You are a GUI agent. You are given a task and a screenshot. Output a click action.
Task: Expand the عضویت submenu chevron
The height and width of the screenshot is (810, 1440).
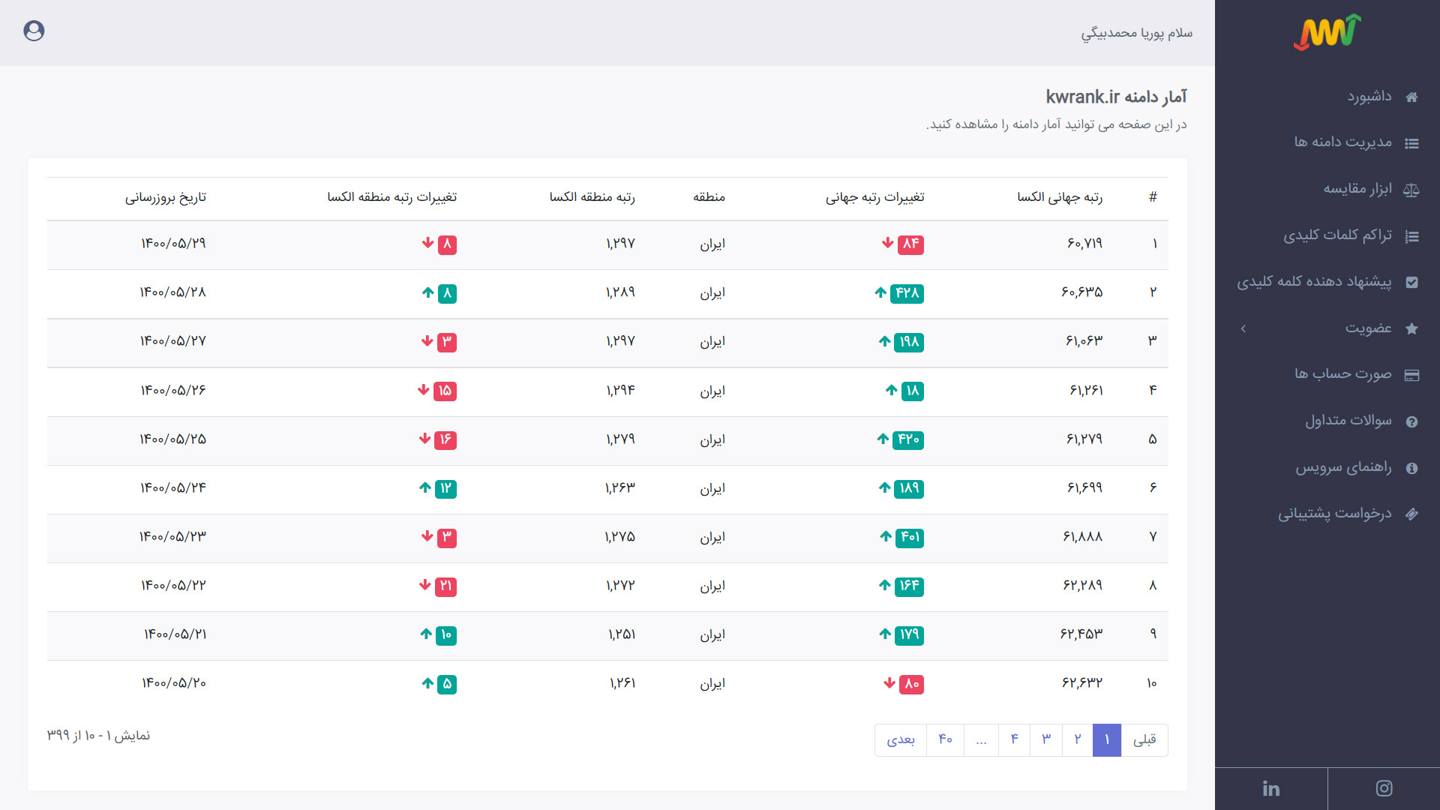(x=1243, y=328)
